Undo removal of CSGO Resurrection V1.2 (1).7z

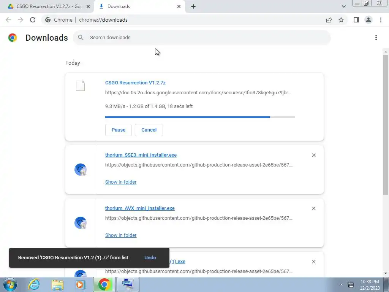[x=150, y=258]
